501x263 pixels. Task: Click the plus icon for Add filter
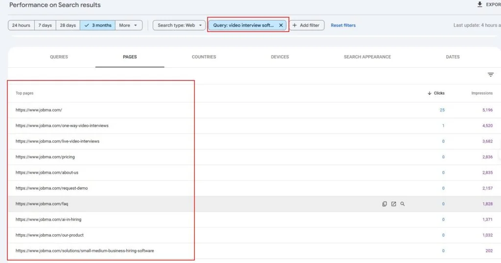coord(295,25)
